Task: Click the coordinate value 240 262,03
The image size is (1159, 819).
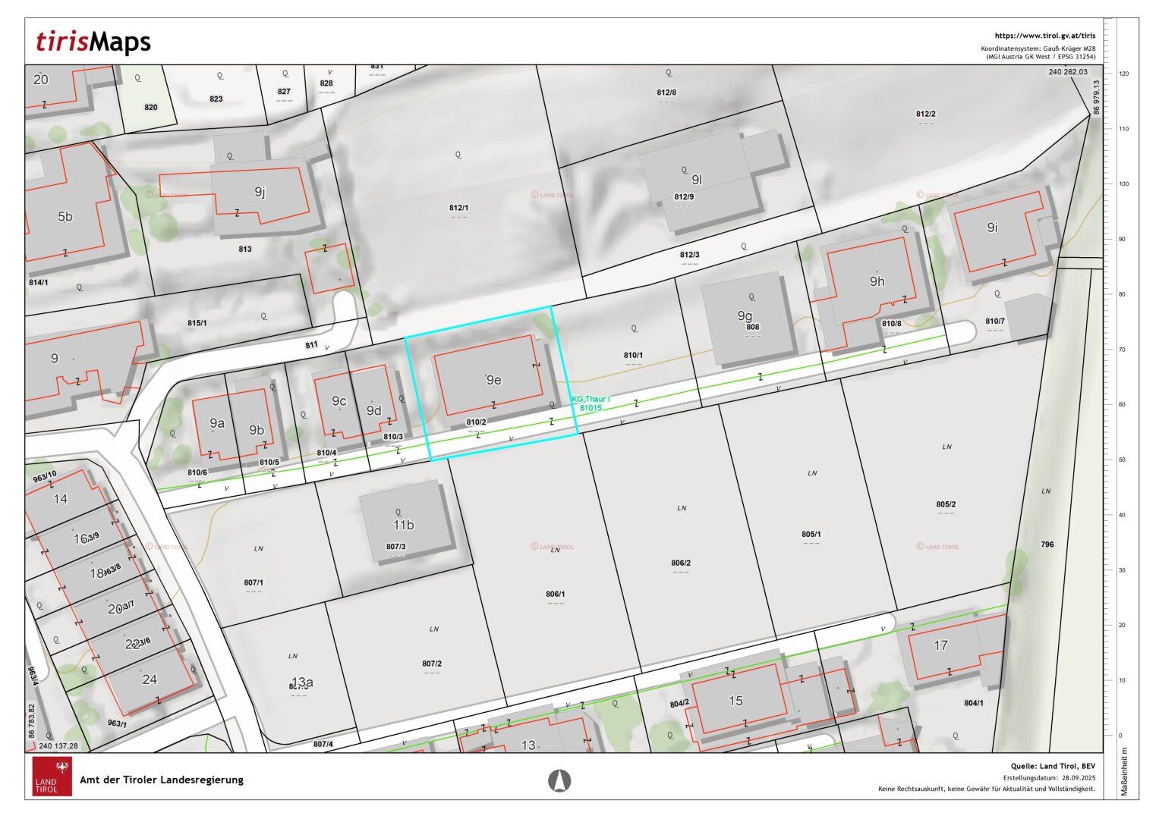Action: click(x=1067, y=72)
